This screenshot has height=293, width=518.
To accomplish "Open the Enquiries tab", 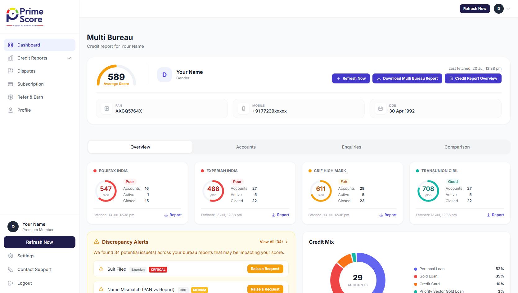I will pos(352,147).
